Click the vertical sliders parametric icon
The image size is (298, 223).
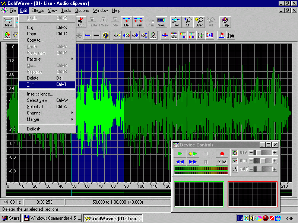[x=201, y=35]
